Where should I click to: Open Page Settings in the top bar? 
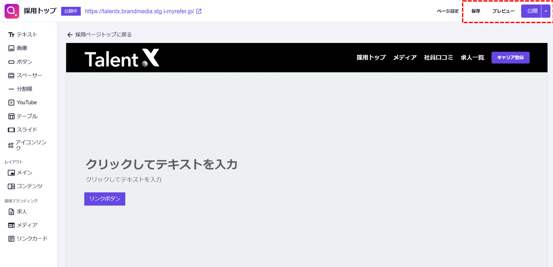448,11
